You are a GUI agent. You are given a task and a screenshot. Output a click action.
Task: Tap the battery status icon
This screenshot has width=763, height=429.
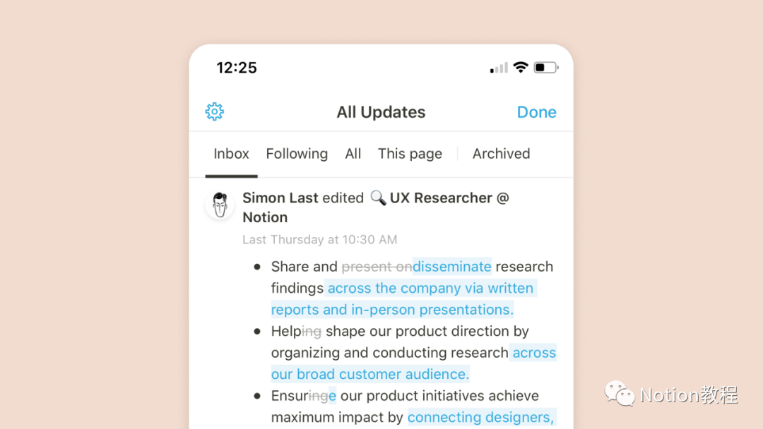[x=545, y=68]
